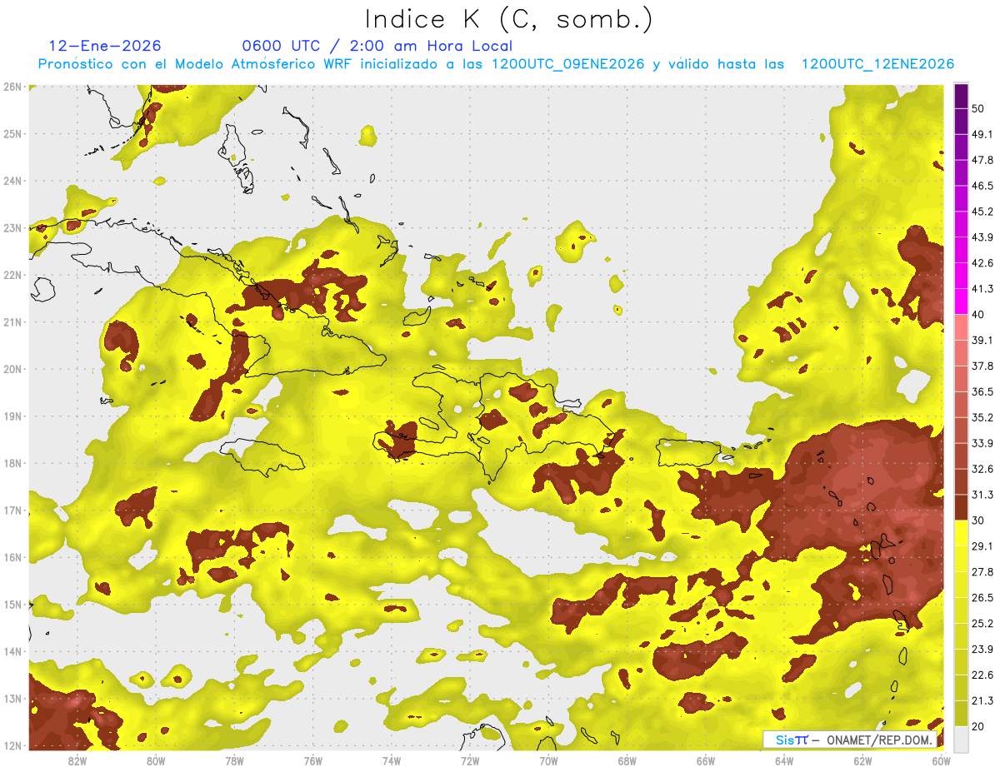Click the colorbar value "39.1"
The height and width of the screenshot is (772, 1000).
pyautogui.click(x=982, y=340)
